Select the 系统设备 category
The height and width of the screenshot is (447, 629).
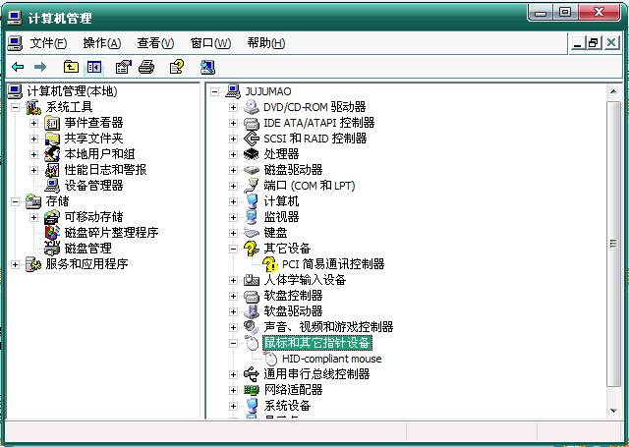pyautogui.click(x=287, y=406)
